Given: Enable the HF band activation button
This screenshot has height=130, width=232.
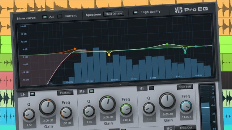Looking at the screenshot, I should pos(151,88).
